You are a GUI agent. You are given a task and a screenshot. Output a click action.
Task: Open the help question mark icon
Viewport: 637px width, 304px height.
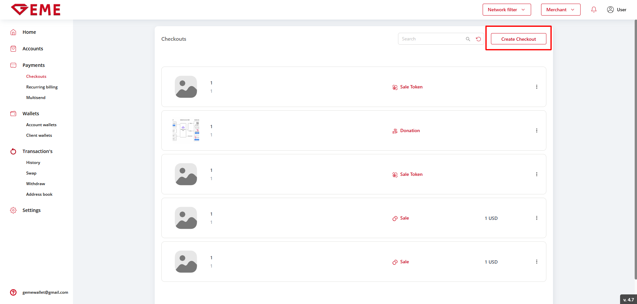click(x=13, y=292)
